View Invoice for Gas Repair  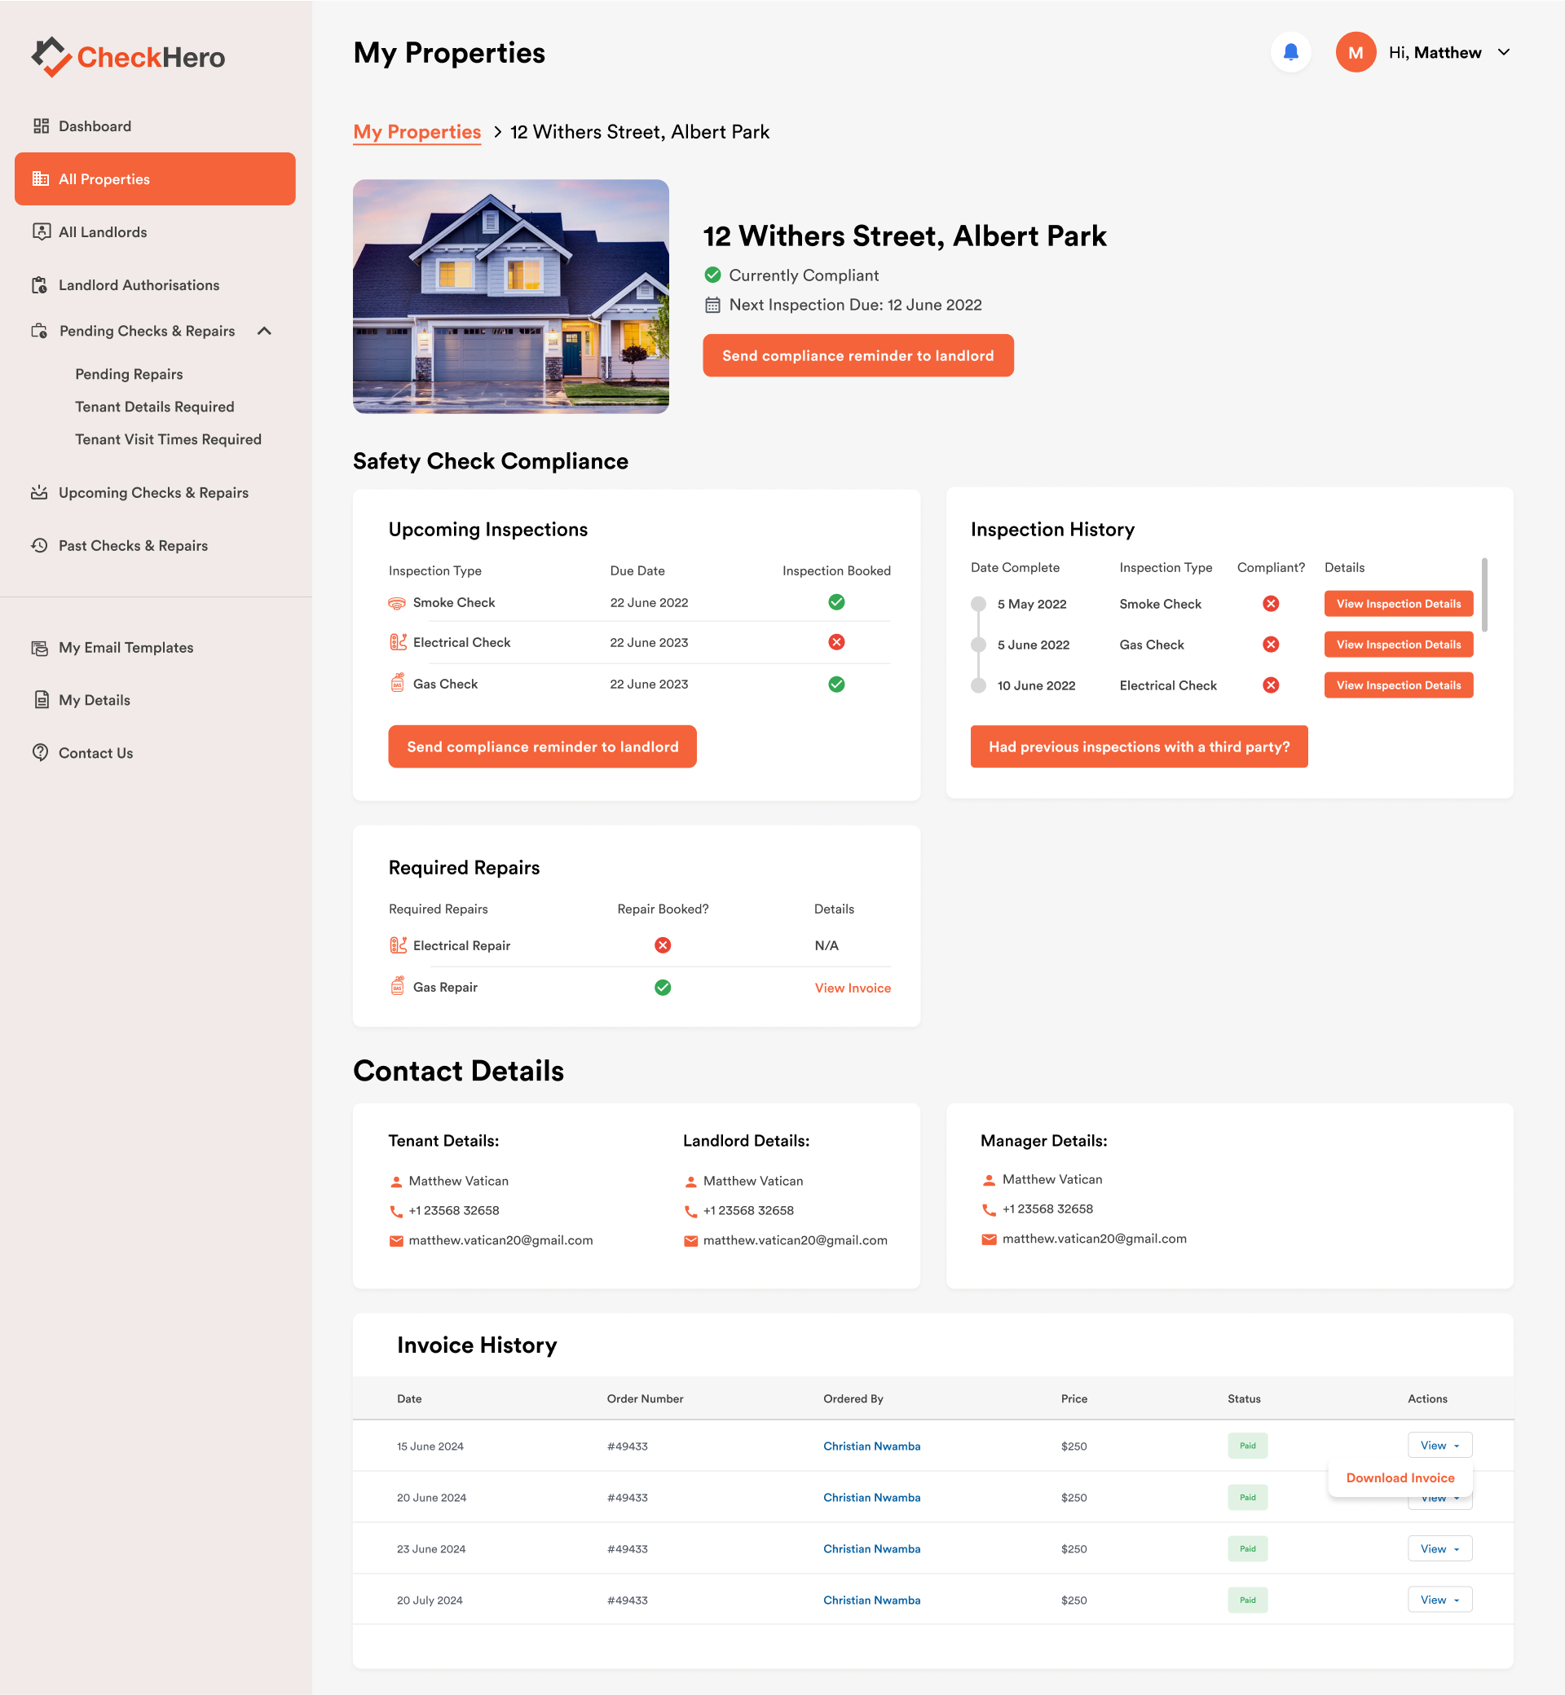tap(852, 987)
